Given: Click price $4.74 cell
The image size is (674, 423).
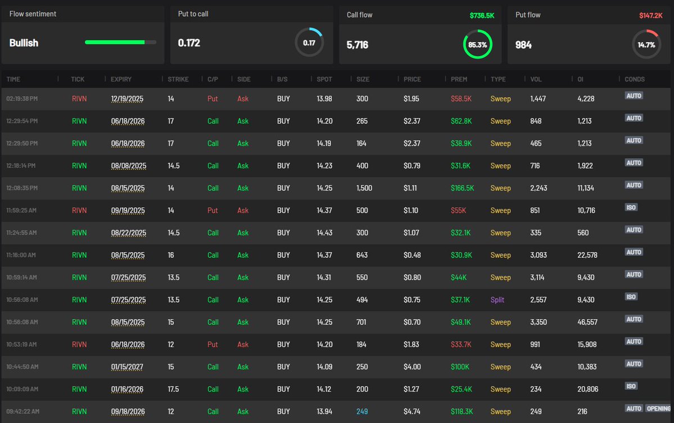Looking at the screenshot, I should [x=412, y=411].
